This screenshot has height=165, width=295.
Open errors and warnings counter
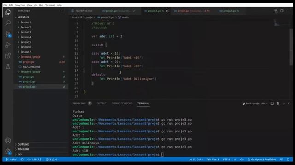click(51, 159)
